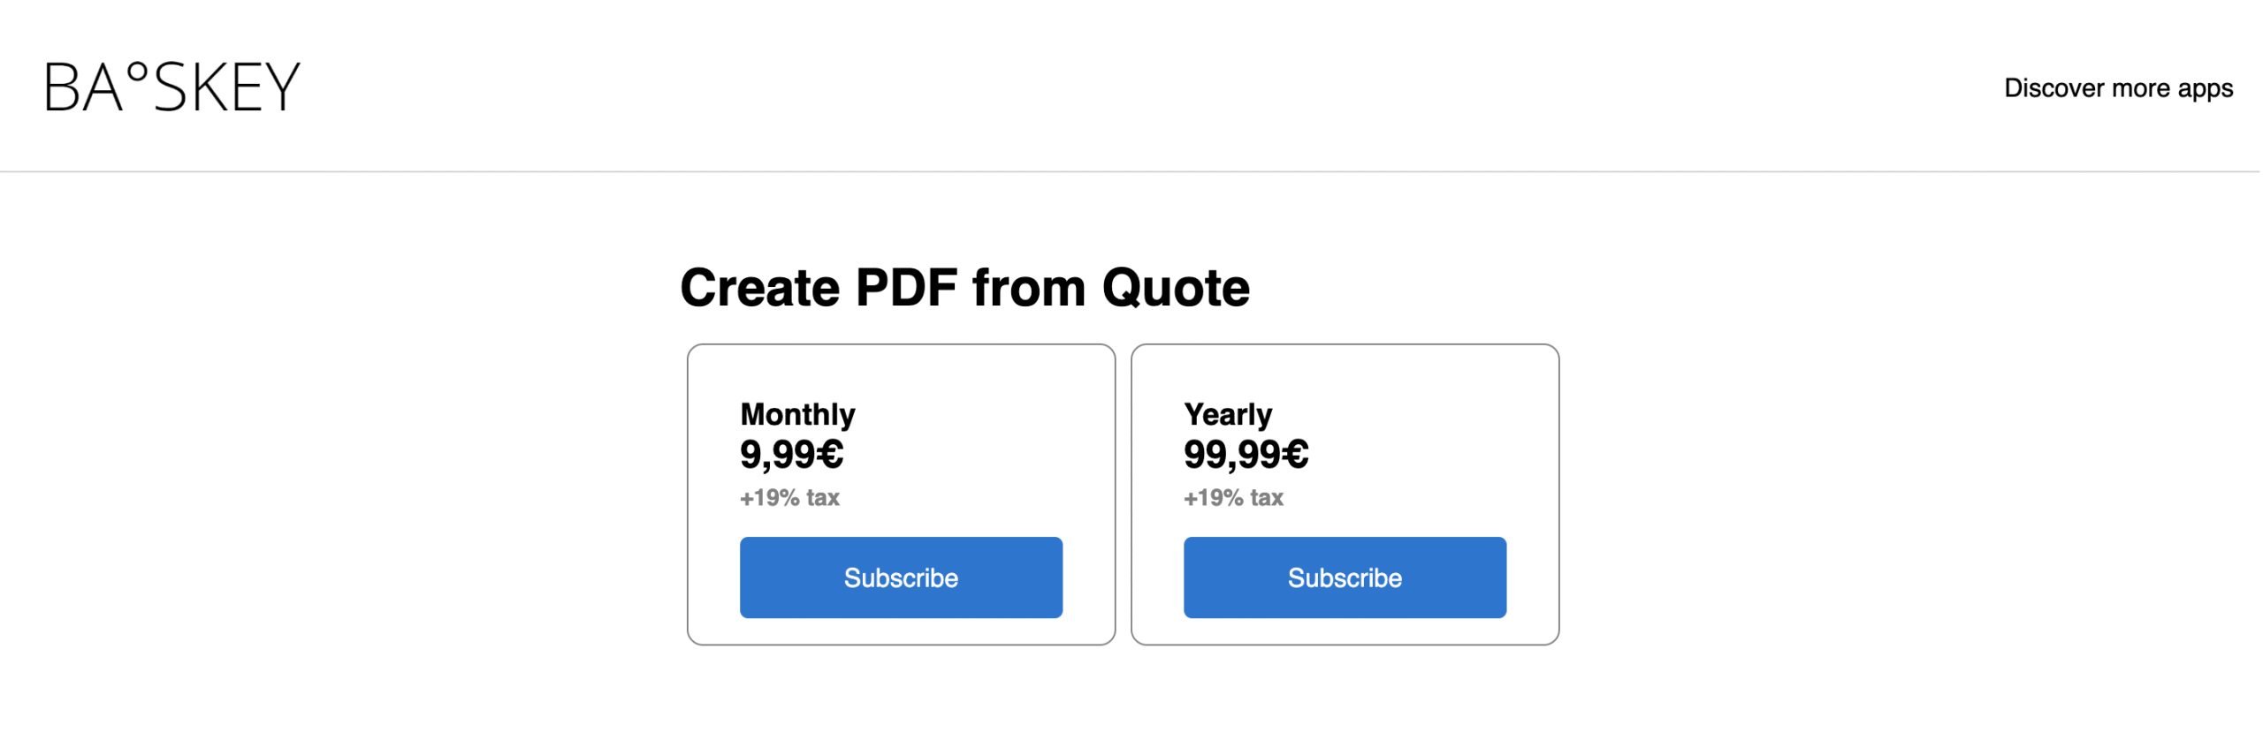The image size is (2263, 732).
Task: Click the Yearly card's top border
Action: [1344, 345]
